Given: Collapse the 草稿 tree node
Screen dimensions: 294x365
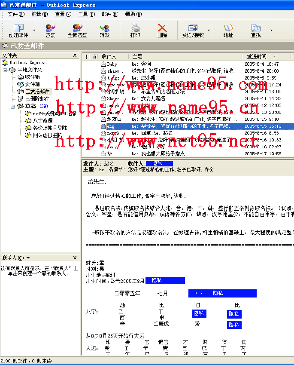Looking at the screenshot, I should (x=12, y=106).
